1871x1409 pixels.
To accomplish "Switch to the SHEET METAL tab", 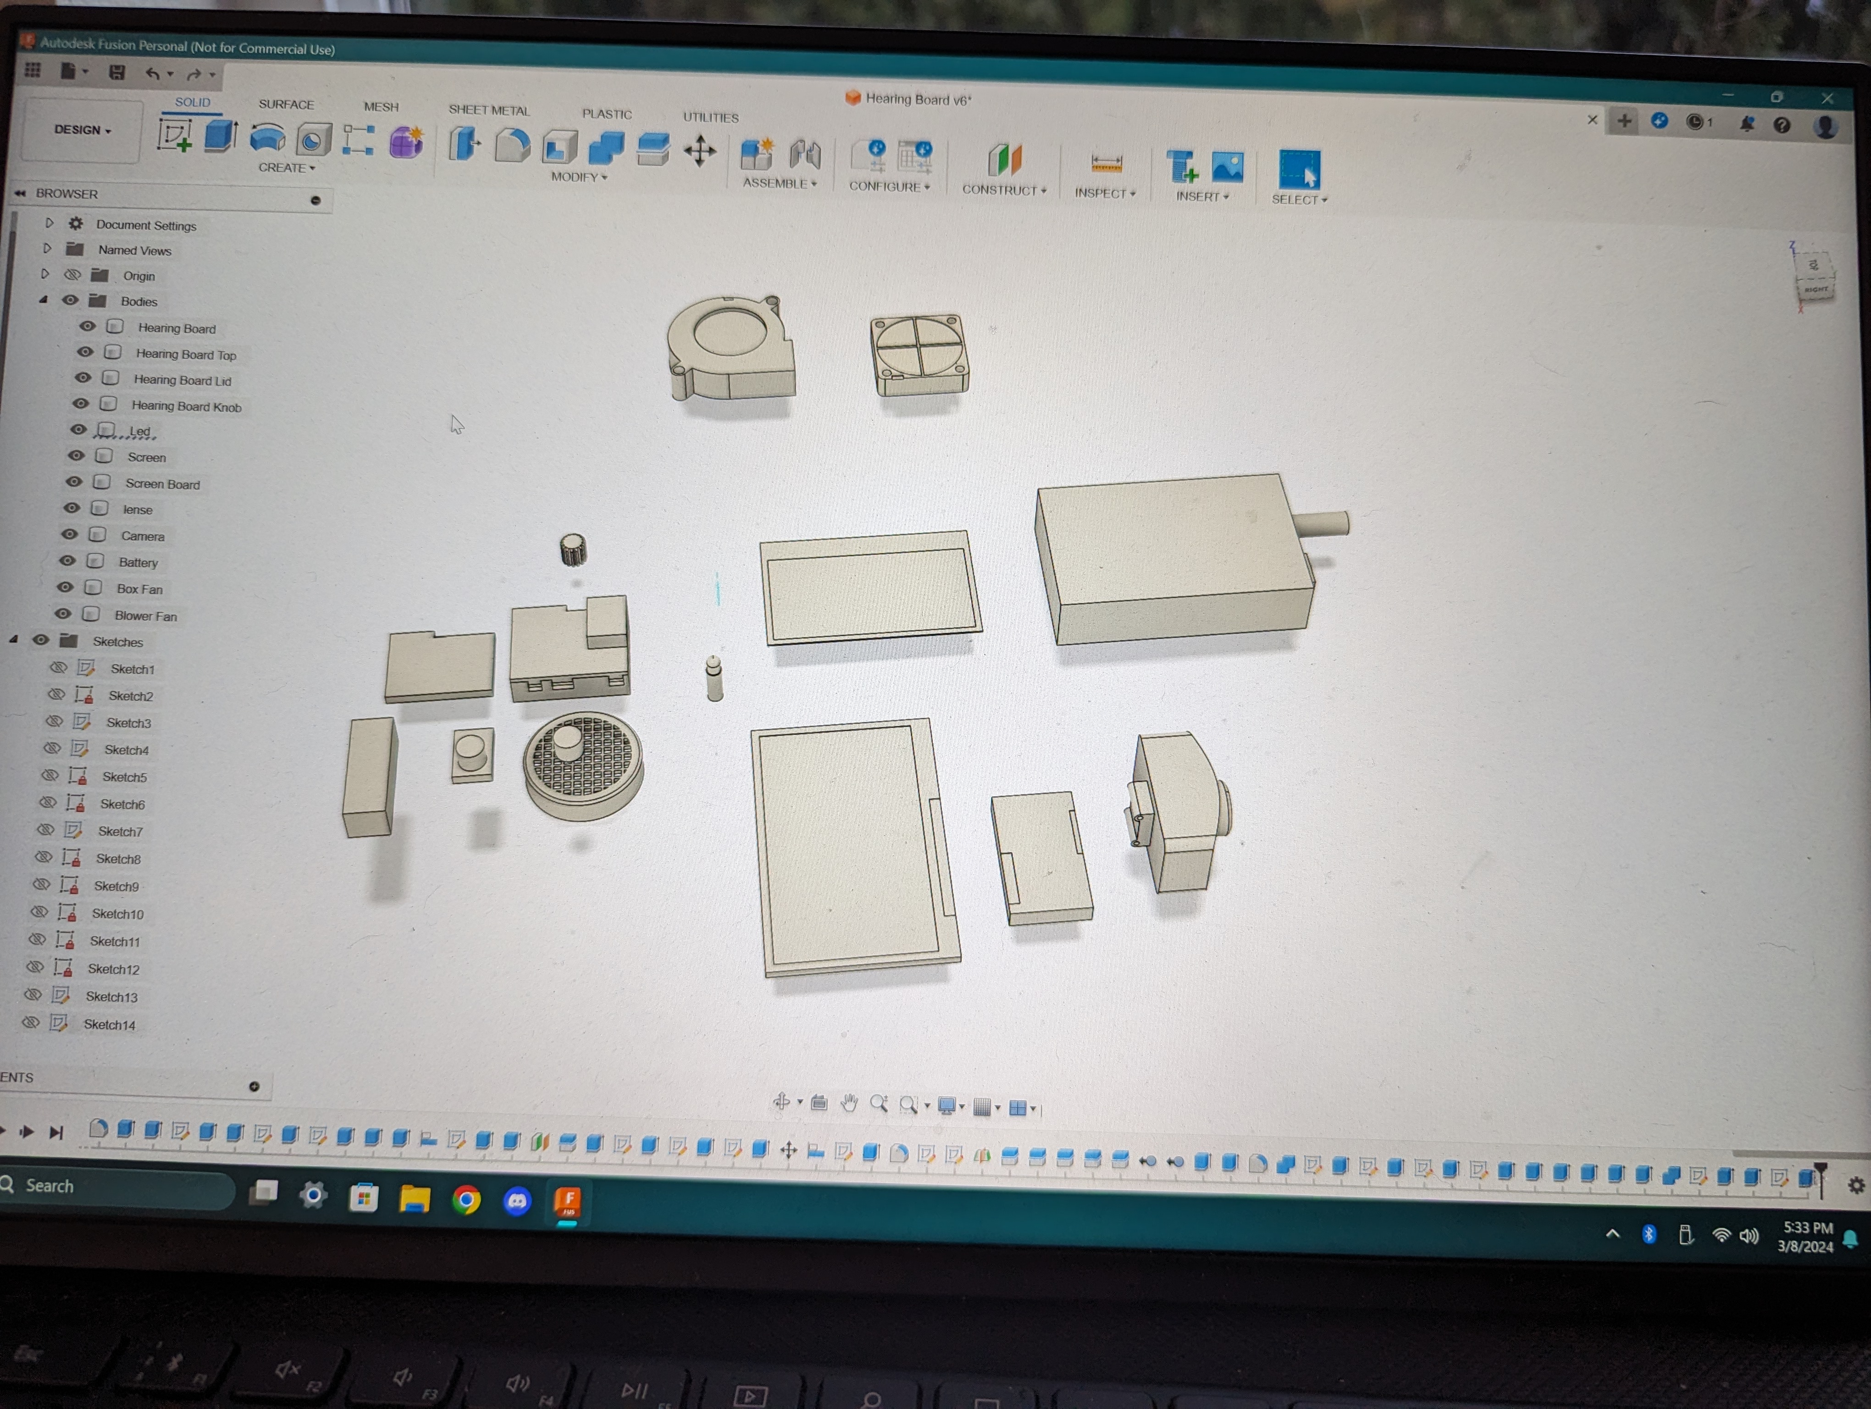I will tap(489, 110).
